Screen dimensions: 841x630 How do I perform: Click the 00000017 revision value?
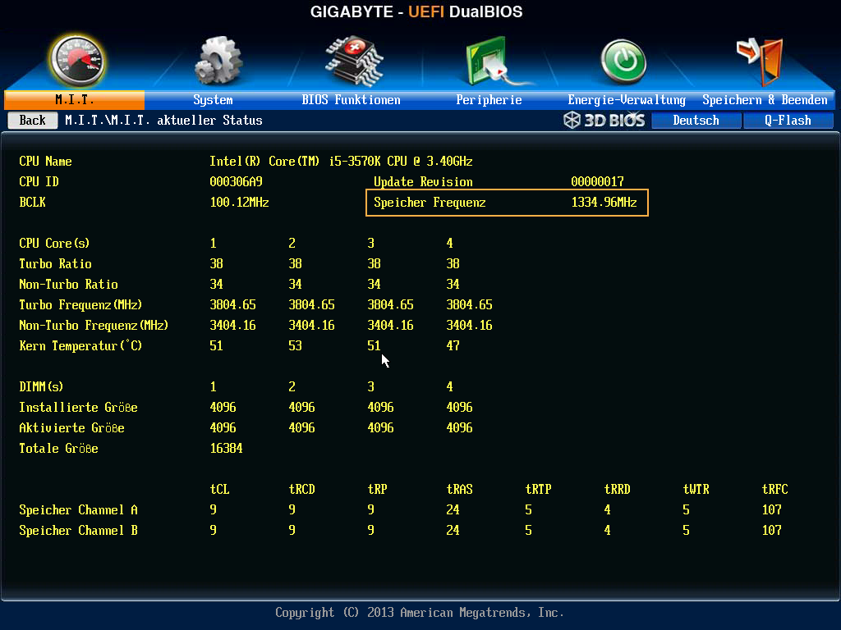(x=598, y=181)
